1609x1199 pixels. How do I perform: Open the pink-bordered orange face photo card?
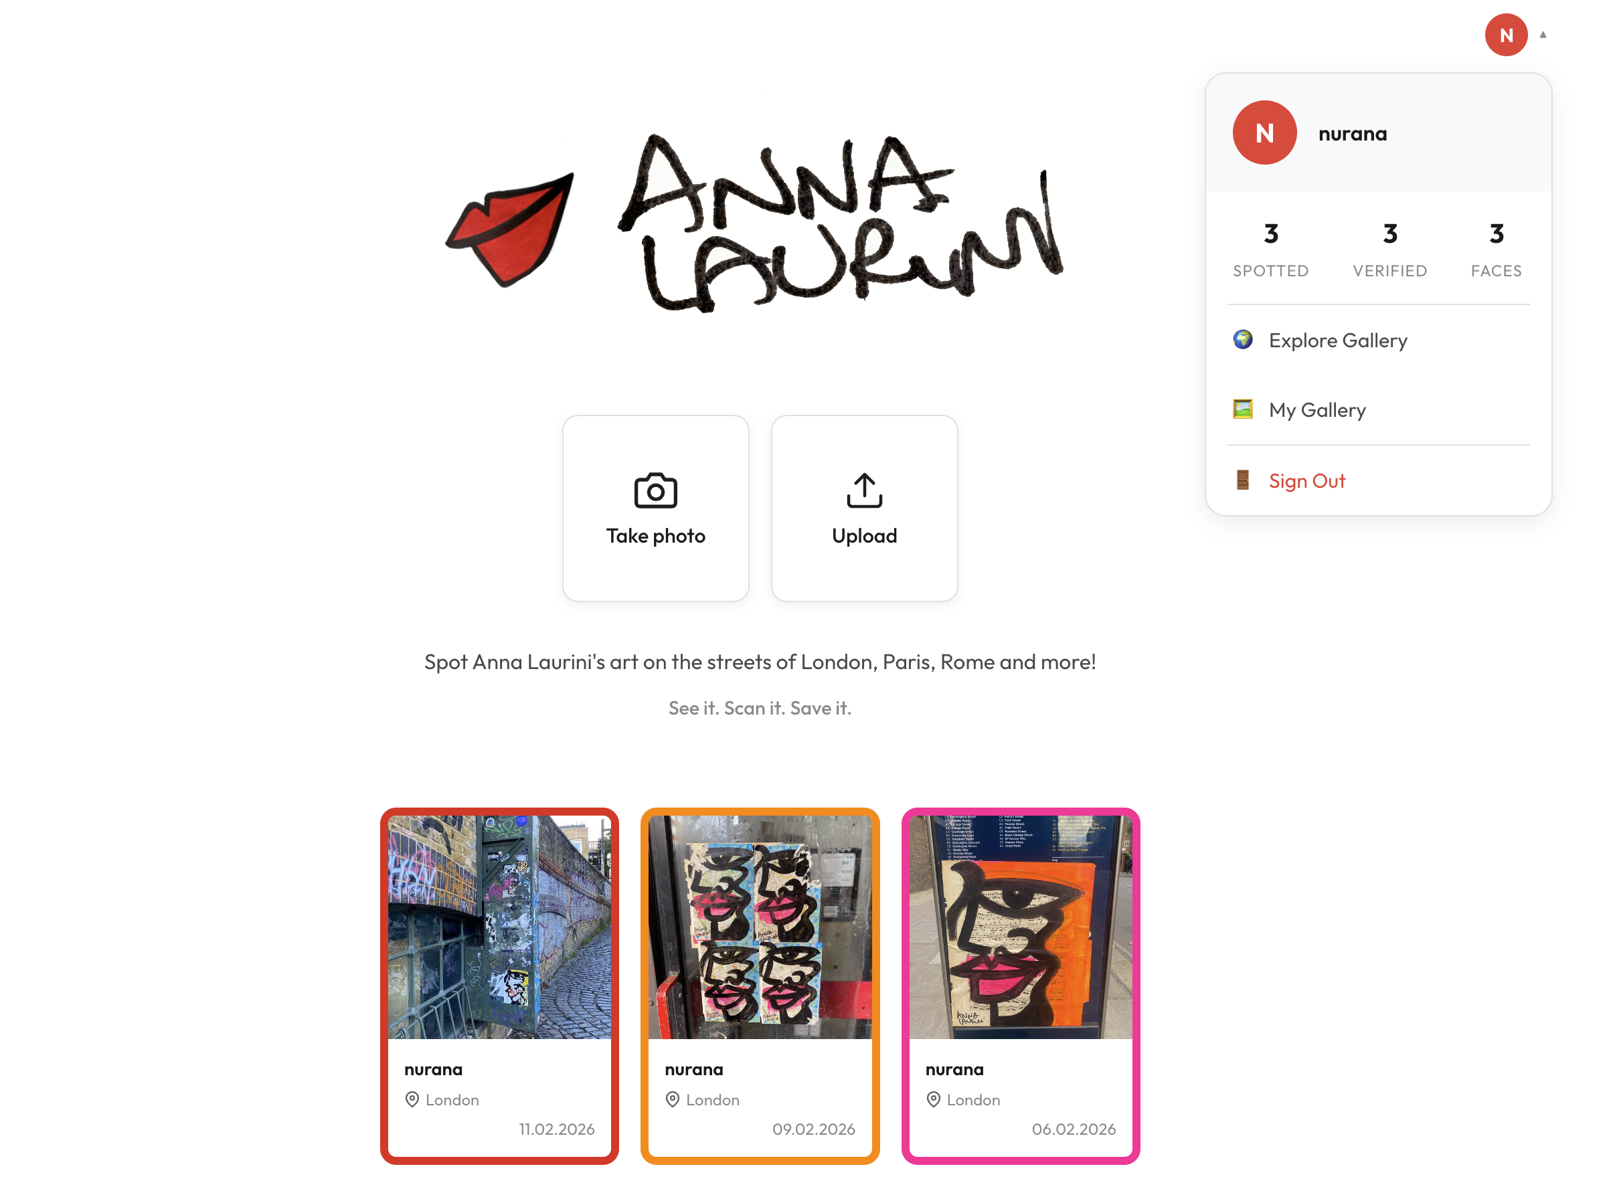[1020, 986]
